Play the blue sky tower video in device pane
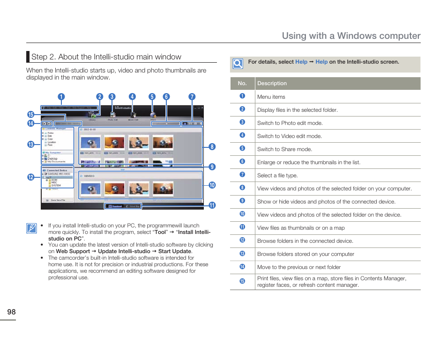447x342 pixels. coord(90,189)
